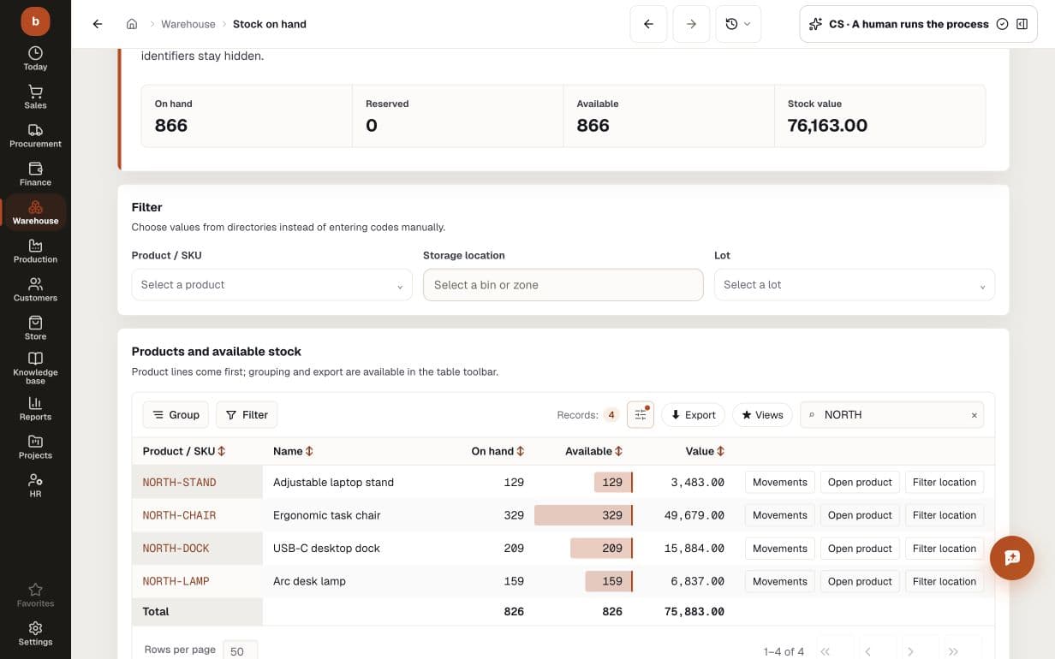Open the company logo 'b' button
1055x659 pixels.
pos(35,21)
